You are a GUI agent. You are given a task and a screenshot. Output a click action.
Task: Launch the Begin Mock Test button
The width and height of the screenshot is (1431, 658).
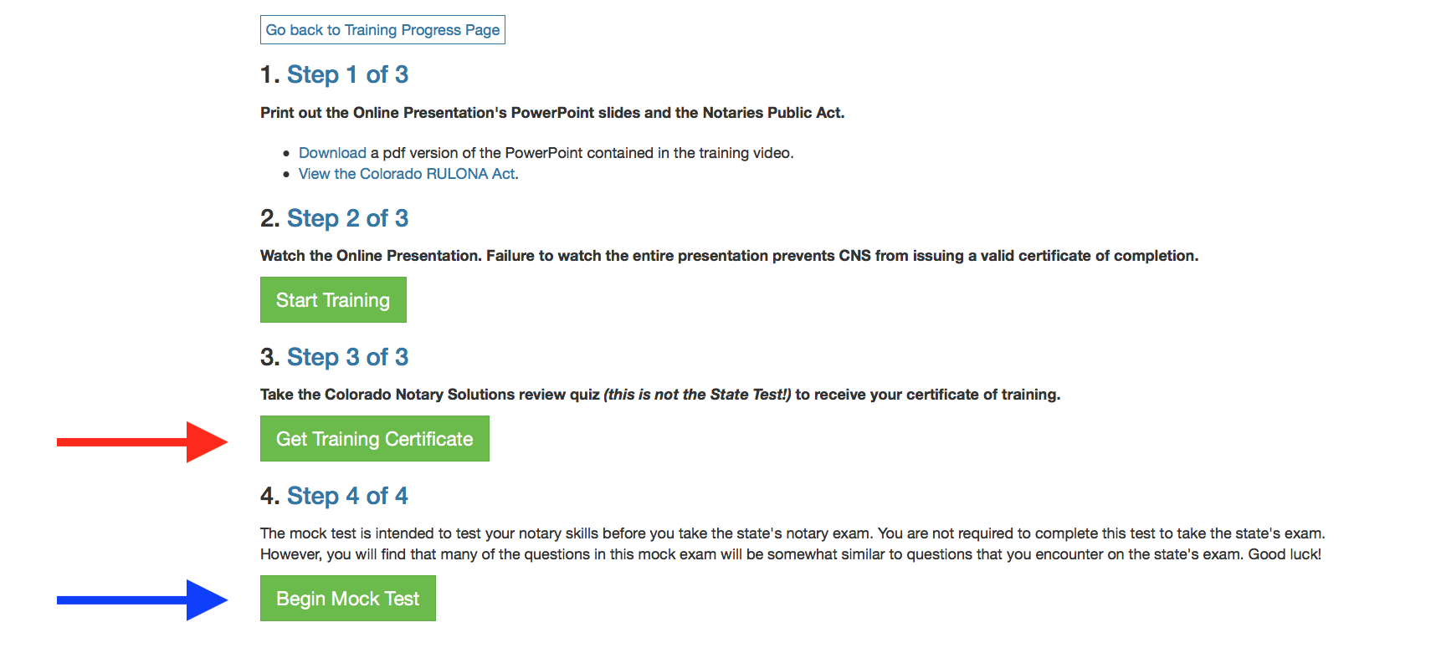tap(347, 599)
